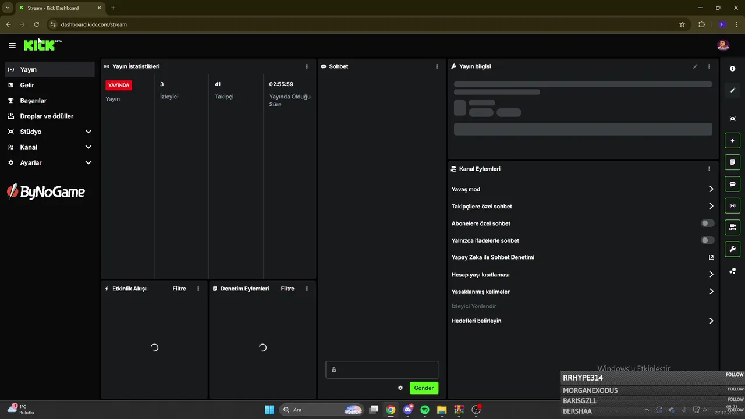Viewport: 745px width, 419px height.
Task: Toggle Yalnızca ifadelerle sohbet switch
Action: pyautogui.click(x=708, y=240)
